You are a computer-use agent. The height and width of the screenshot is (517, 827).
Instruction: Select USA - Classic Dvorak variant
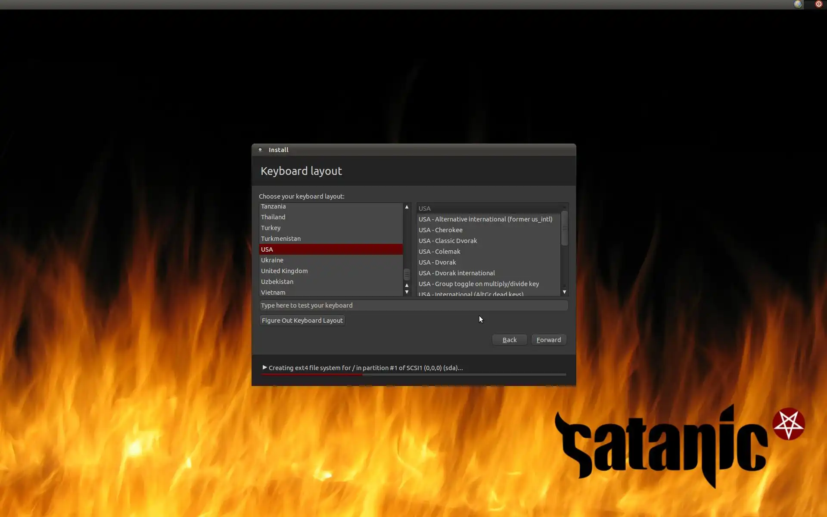click(448, 241)
